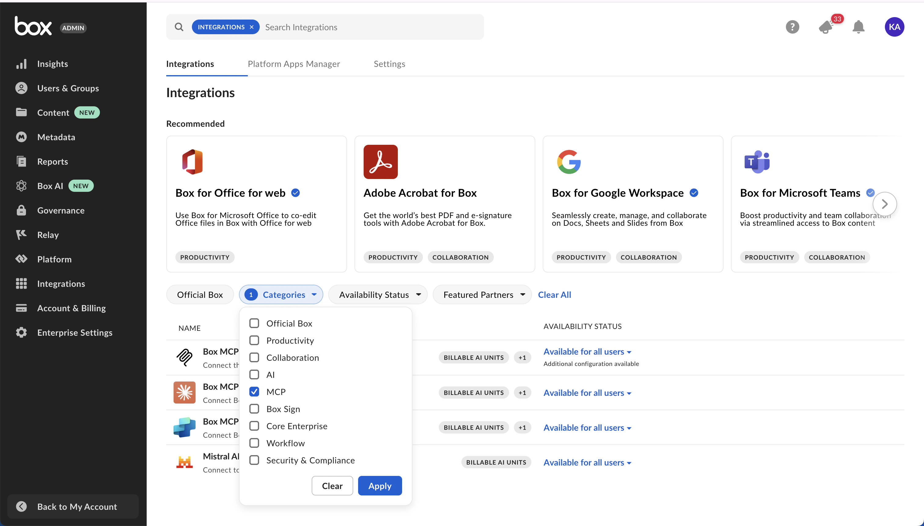924x526 pixels.
Task: Open the notifications bell icon
Action: click(858, 27)
